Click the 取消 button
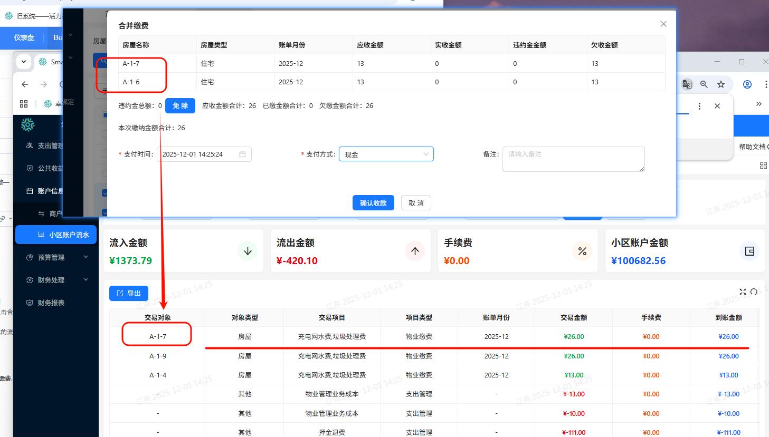This screenshot has width=769, height=437. click(x=416, y=203)
